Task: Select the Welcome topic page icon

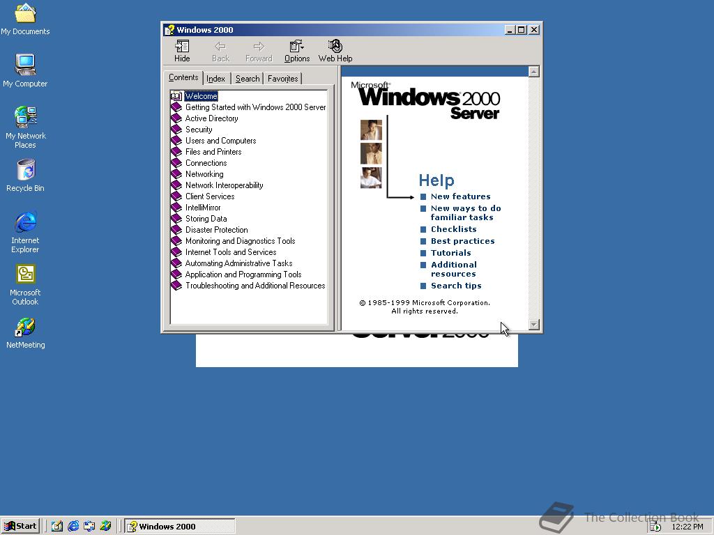Action: (176, 96)
